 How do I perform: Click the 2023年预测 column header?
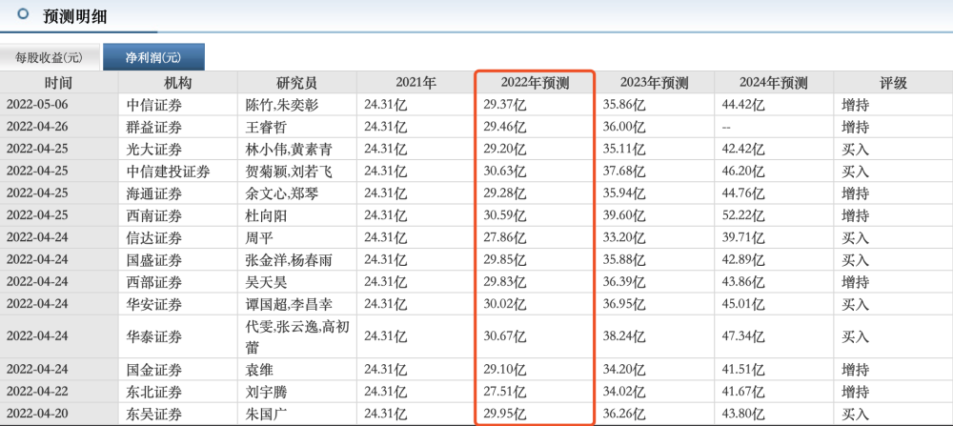coord(654,83)
